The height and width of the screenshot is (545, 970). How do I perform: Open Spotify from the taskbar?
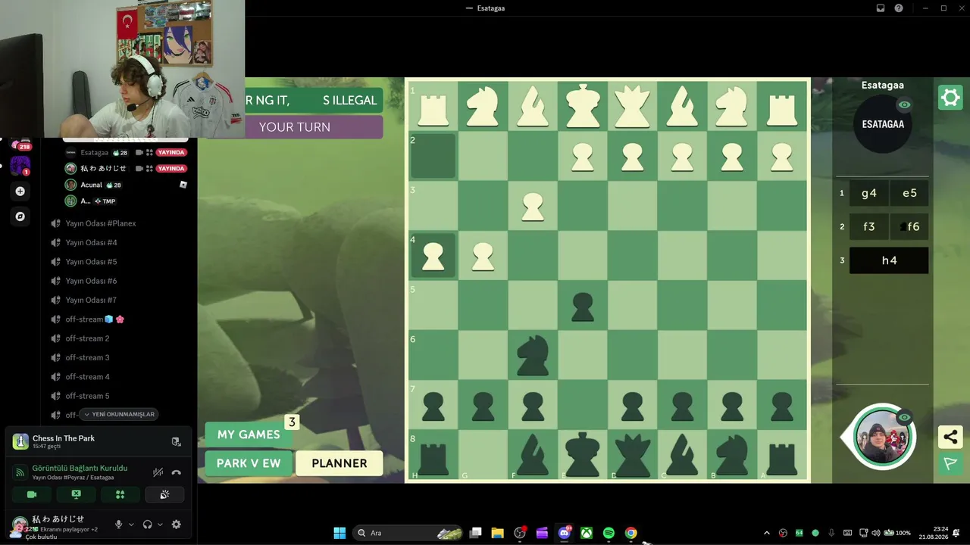click(609, 533)
